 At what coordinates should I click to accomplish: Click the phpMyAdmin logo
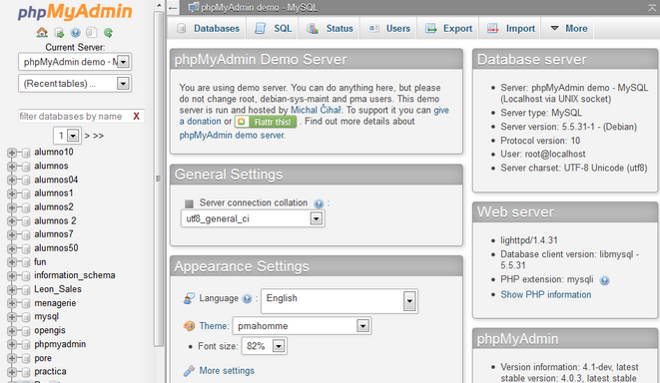pos(75,12)
